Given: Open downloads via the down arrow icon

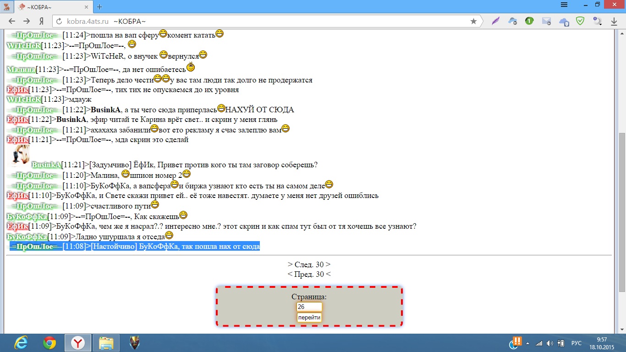Looking at the screenshot, I should [x=614, y=21].
